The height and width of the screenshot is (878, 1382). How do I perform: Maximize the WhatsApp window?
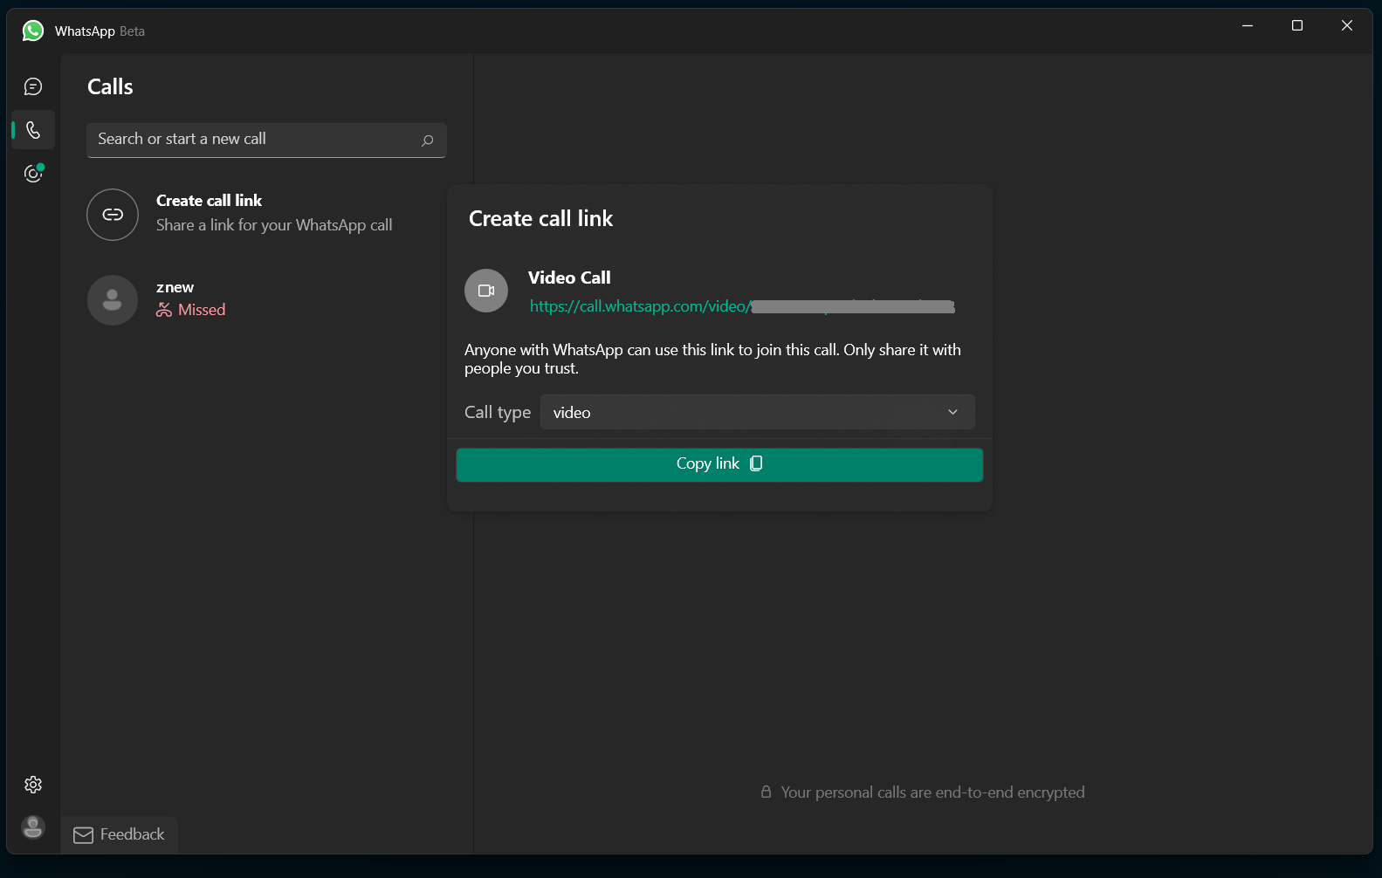pyautogui.click(x=1297, y=25)
